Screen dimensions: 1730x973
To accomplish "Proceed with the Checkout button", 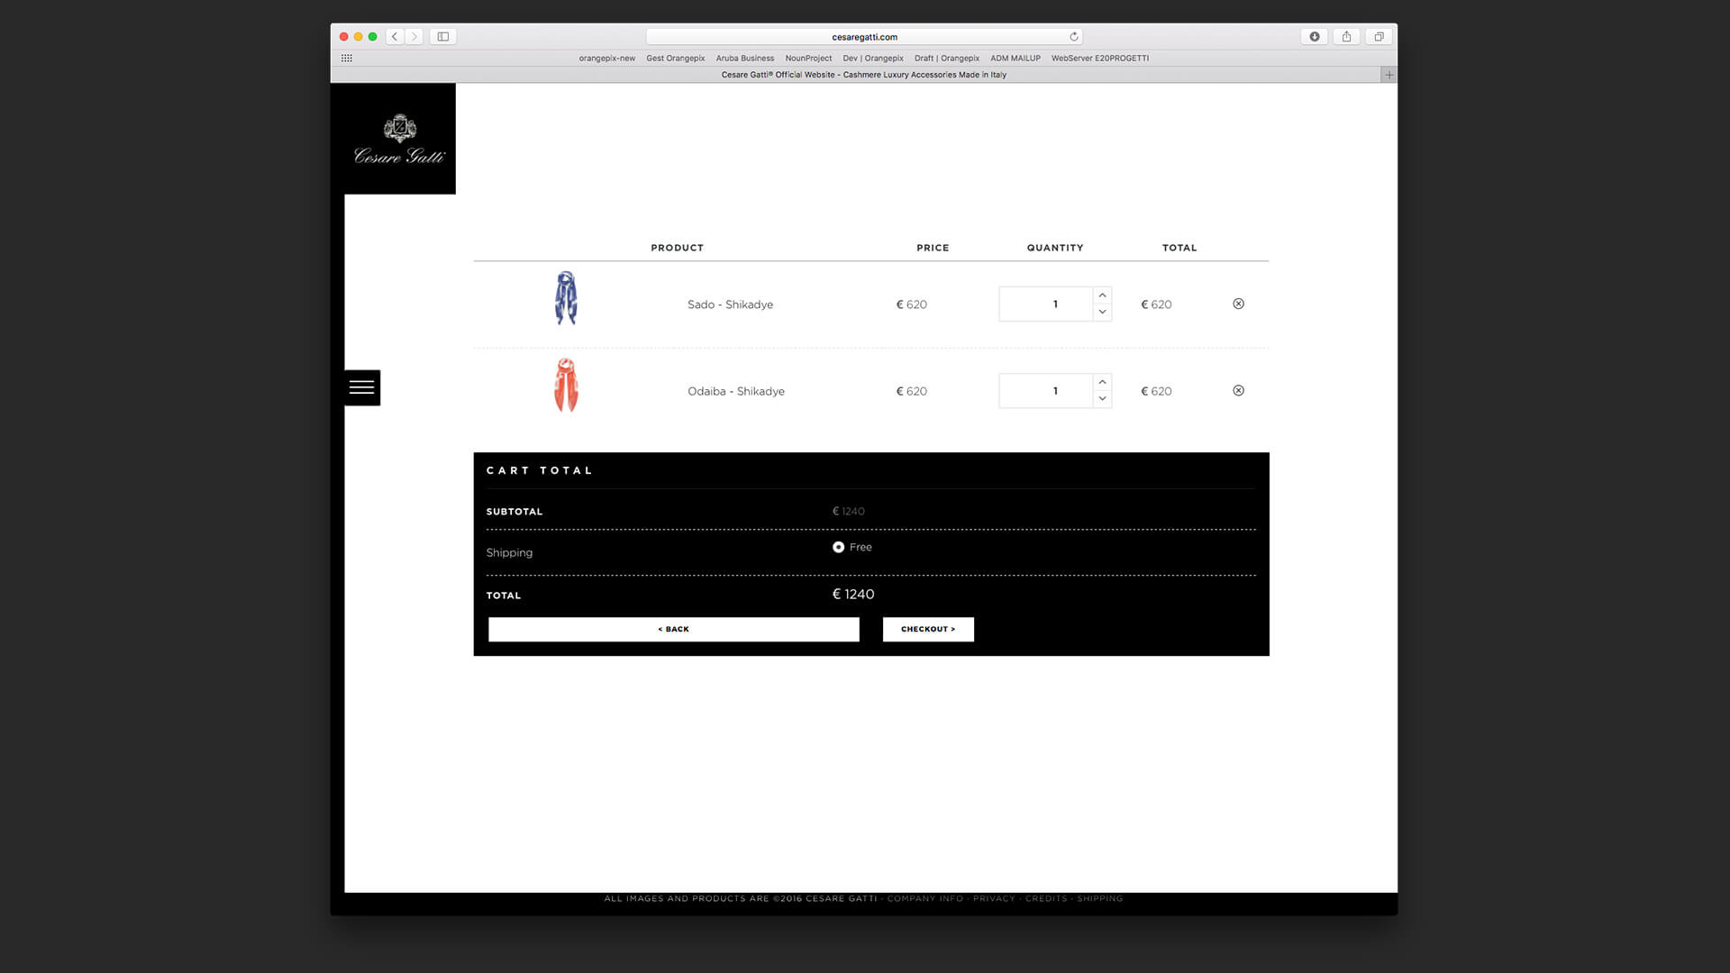I will [928, 629].
